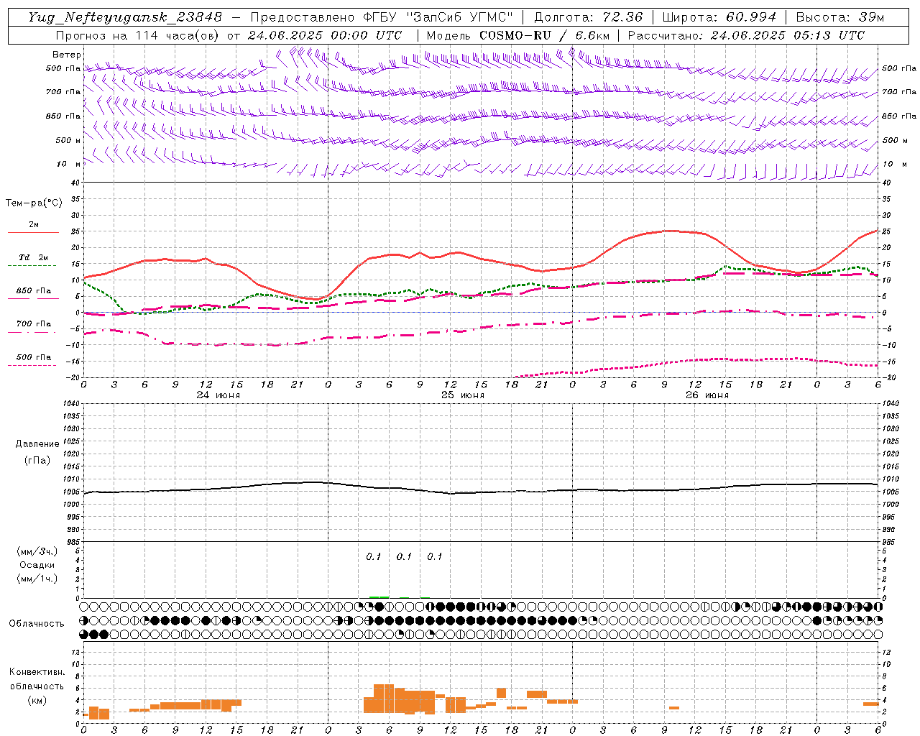The height and width of the screenshot is (736, 920).
Task: Click the 10 м wind level label on left
Action: tap(69, 164)
